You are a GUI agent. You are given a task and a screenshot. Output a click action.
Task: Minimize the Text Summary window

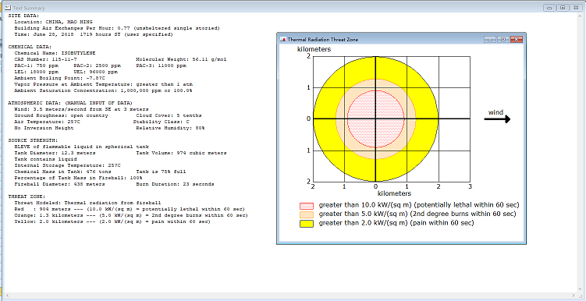pos(549,8)
